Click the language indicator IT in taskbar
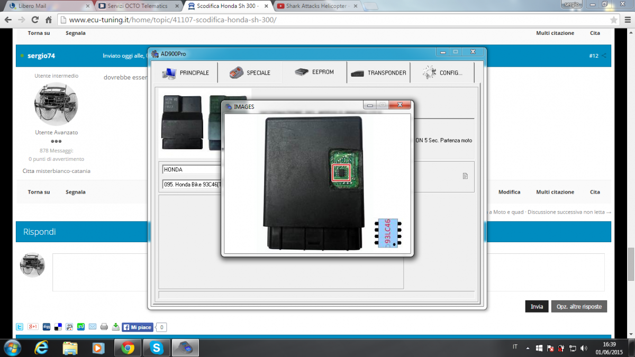 coord(515,347)
